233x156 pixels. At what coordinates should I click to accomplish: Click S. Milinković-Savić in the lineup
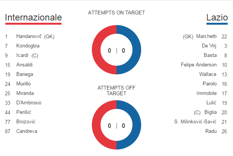(x=195, y=122)
